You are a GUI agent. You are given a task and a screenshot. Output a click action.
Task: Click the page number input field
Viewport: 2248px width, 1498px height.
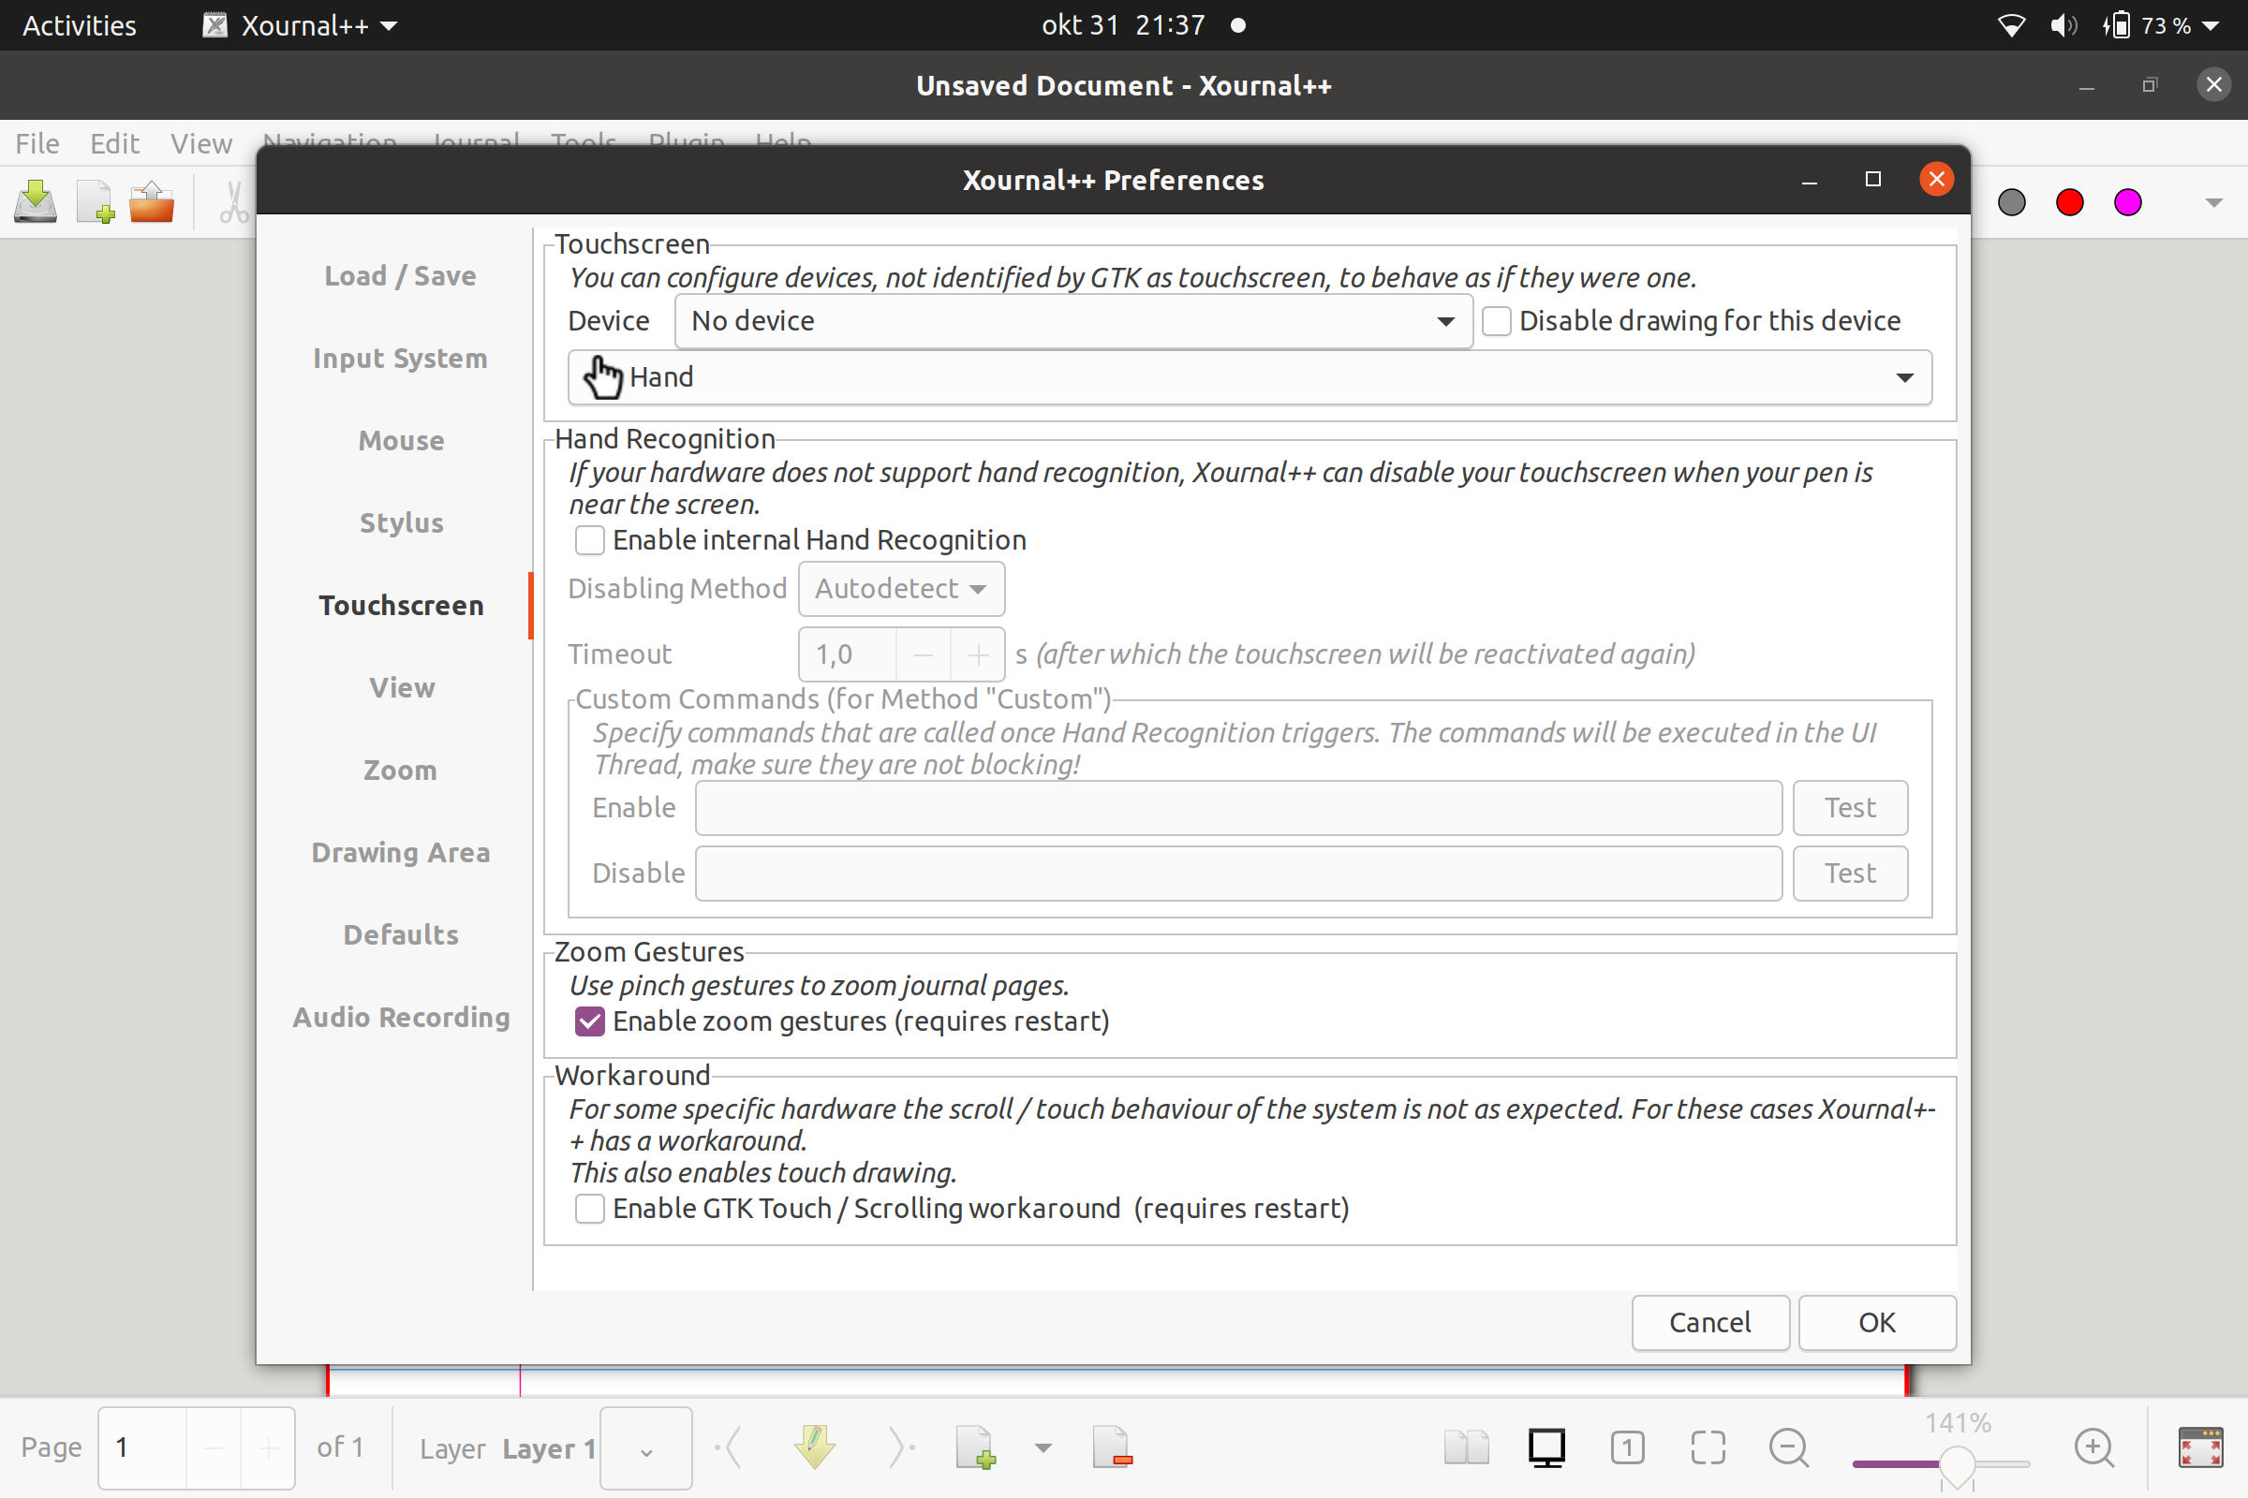[140, 1447]
